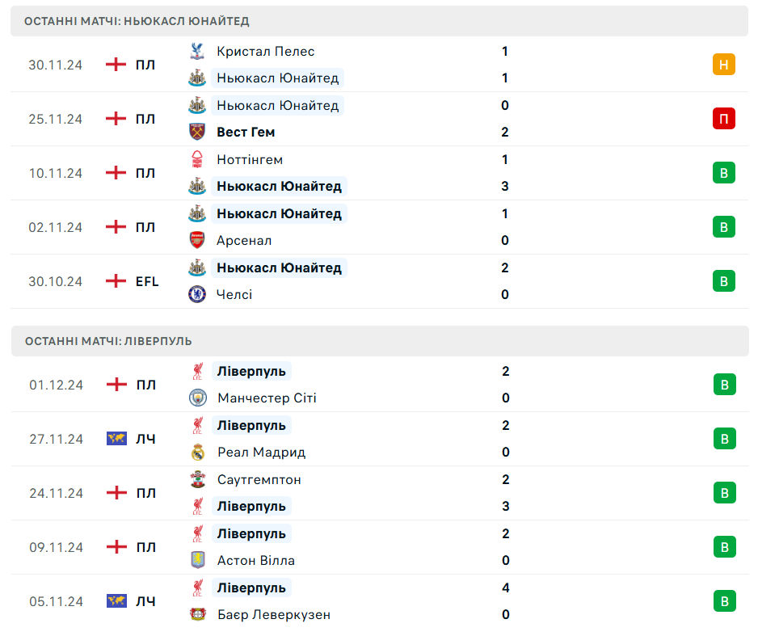Open the Вест Гем team link
Screen dimensions: 758x636
(x=246, y=133)
